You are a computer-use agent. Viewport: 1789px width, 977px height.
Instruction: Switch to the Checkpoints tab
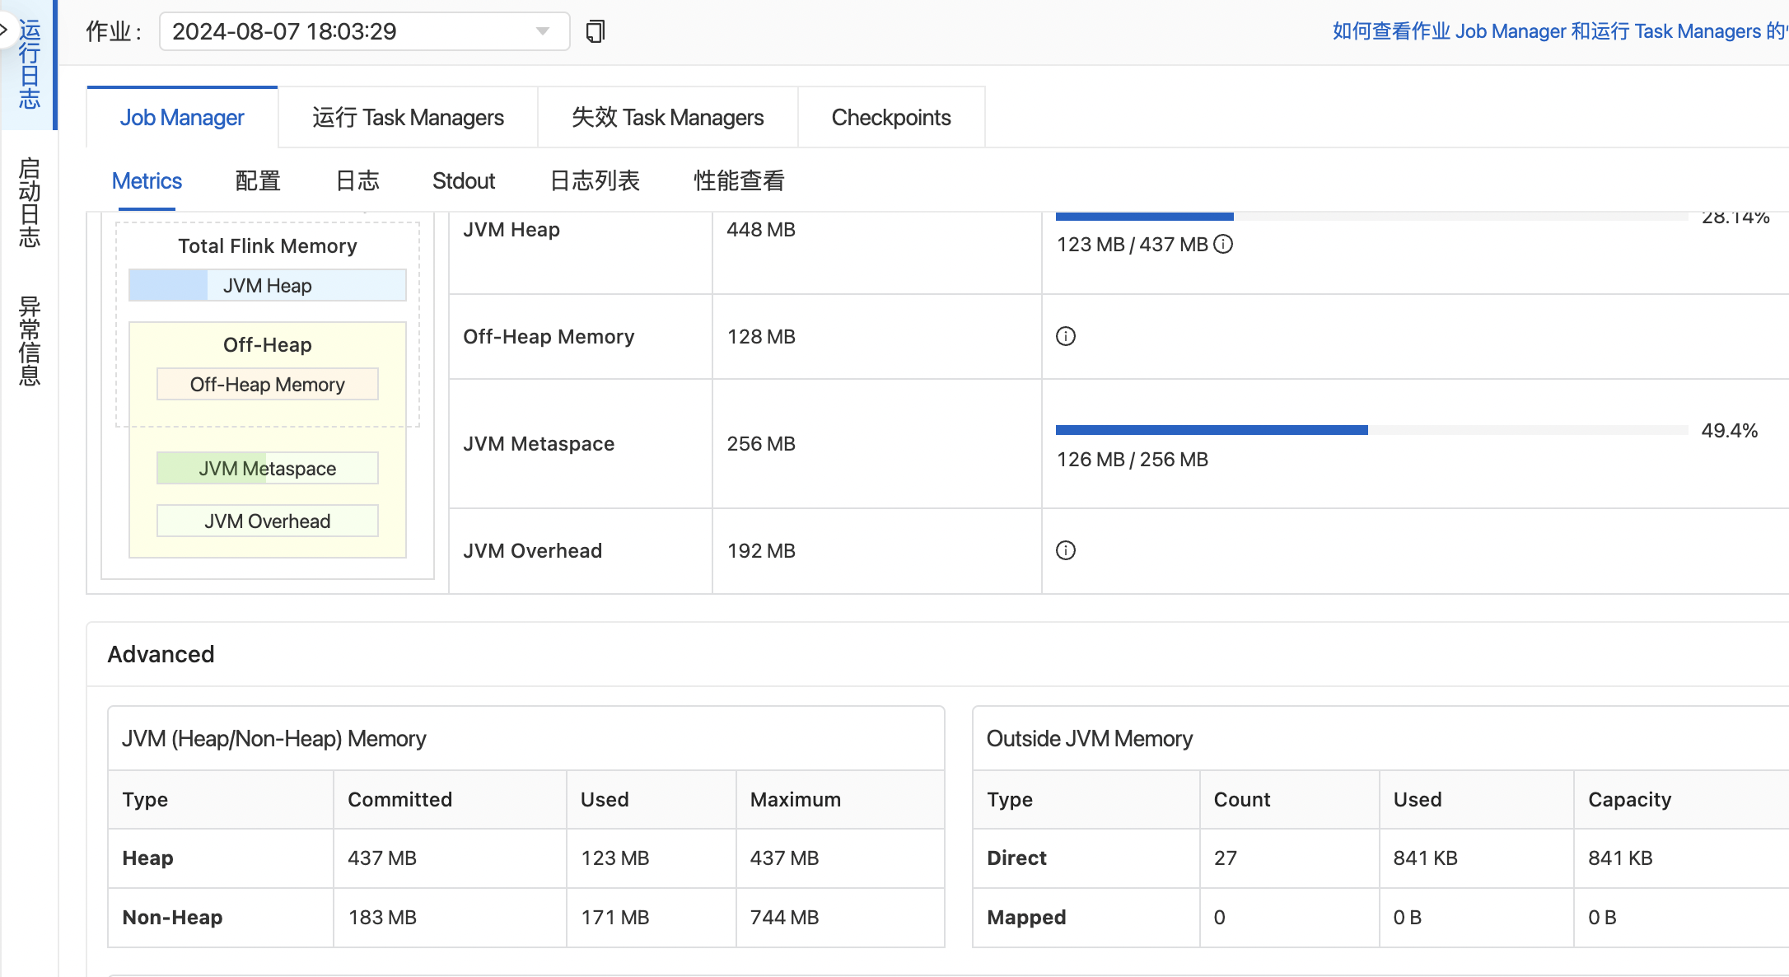(891, 117)
